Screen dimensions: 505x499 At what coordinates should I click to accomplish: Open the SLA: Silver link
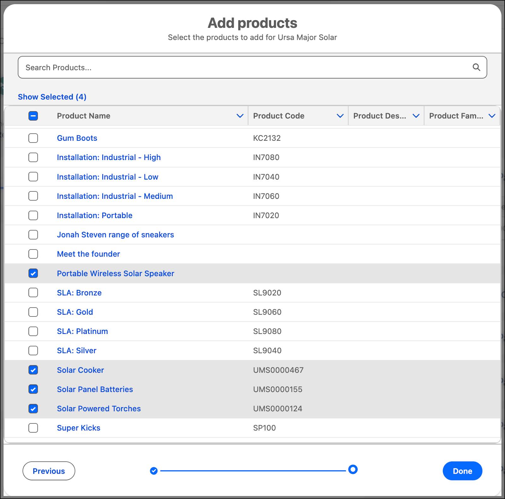[x=77, y=350]
